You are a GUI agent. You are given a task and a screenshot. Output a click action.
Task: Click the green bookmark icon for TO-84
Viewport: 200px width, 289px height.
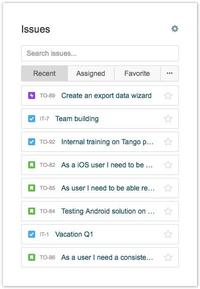coord(32,211)
